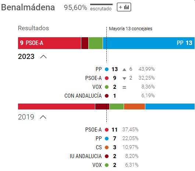
Task: Click the escrutado progress bar
Action: pos(101,4)
